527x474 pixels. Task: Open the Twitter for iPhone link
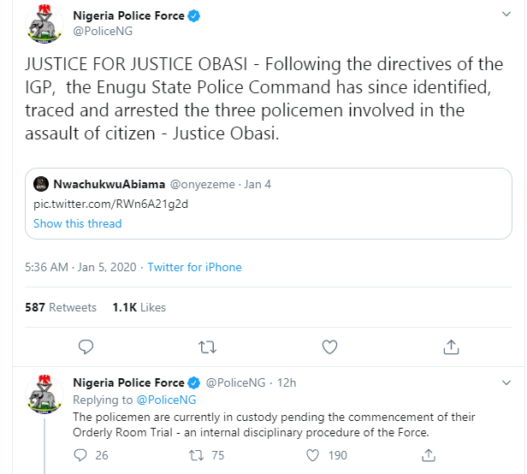194,267
